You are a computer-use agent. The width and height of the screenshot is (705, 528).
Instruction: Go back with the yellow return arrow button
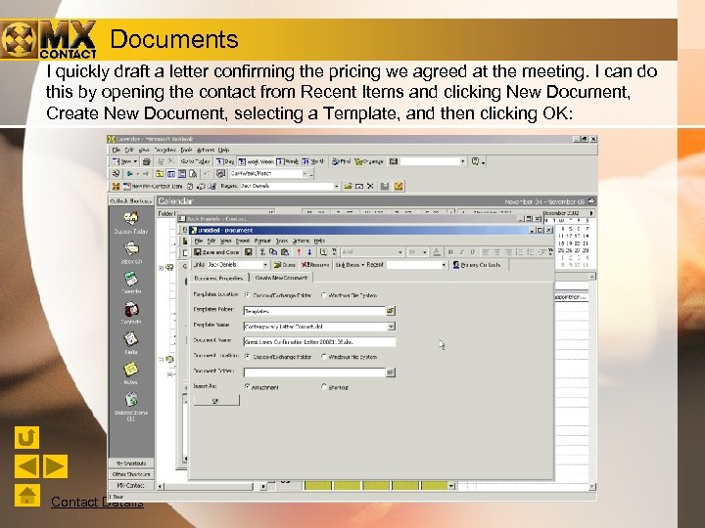pos(26,437)
